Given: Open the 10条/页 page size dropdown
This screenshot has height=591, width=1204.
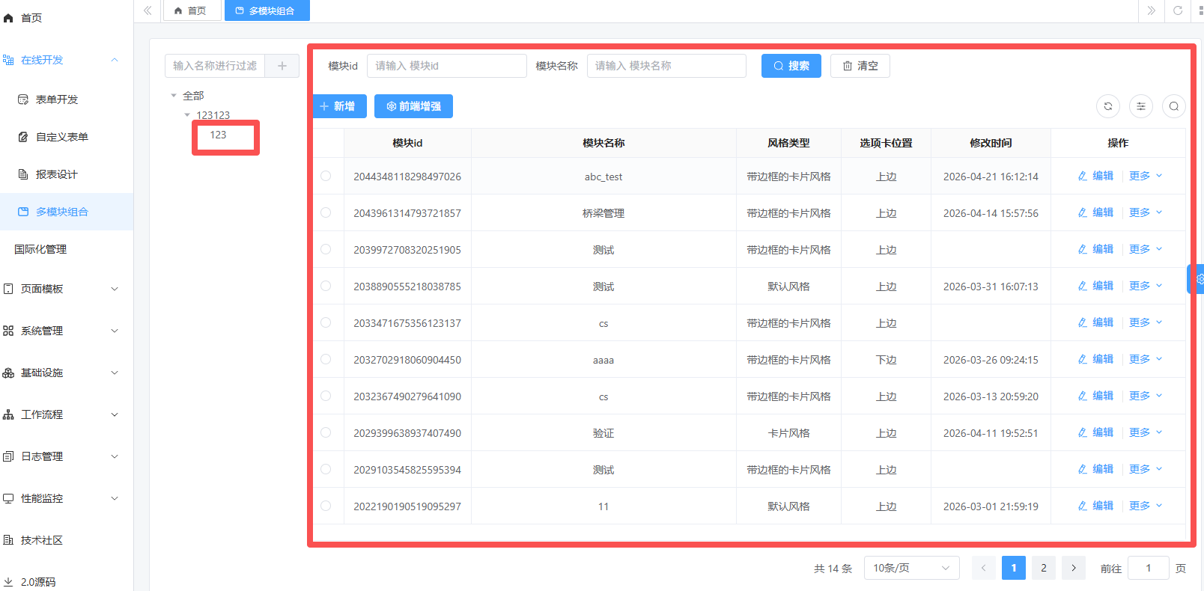Looking at the screenshot, I should (910, 568).
